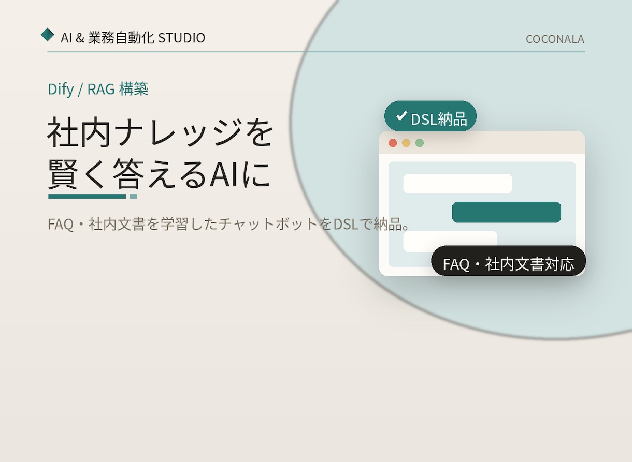Click the AI & 業務自動化 STUDIO text
The width and height of the screenshot is (632, 462).
(x=133, y=38)
